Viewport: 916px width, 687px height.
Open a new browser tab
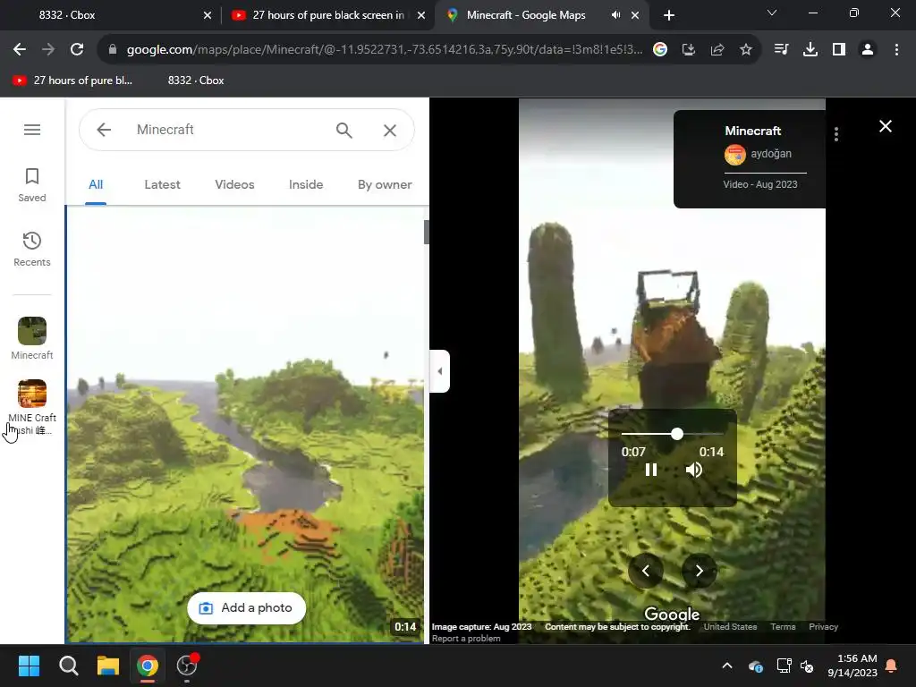click(x=669, y=15)
